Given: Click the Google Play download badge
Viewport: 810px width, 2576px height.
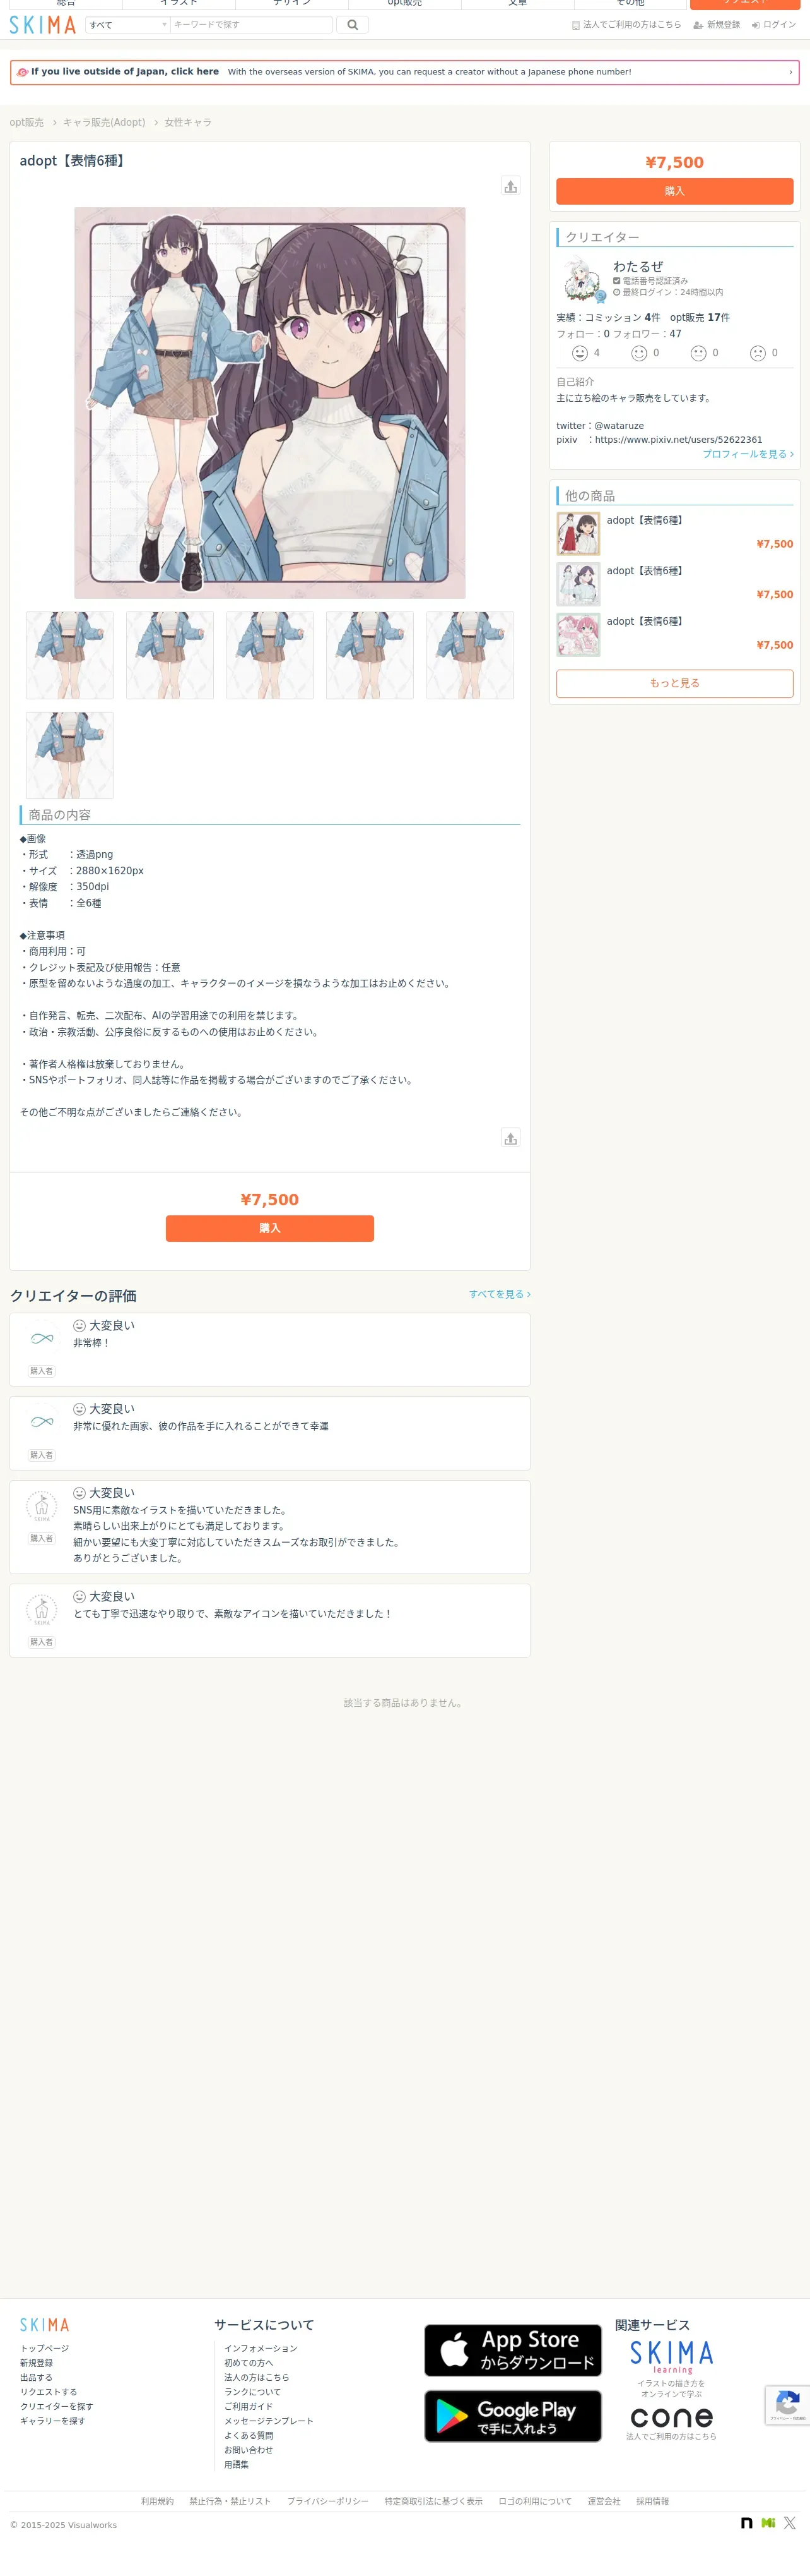Looking at the screenshot, I should [x=512, y=2416].
